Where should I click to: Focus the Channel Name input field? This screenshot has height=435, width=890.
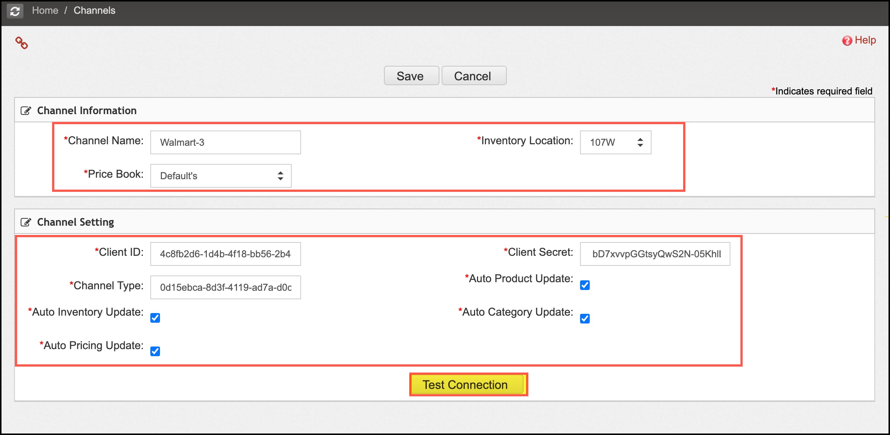click(x=225, y=142)
